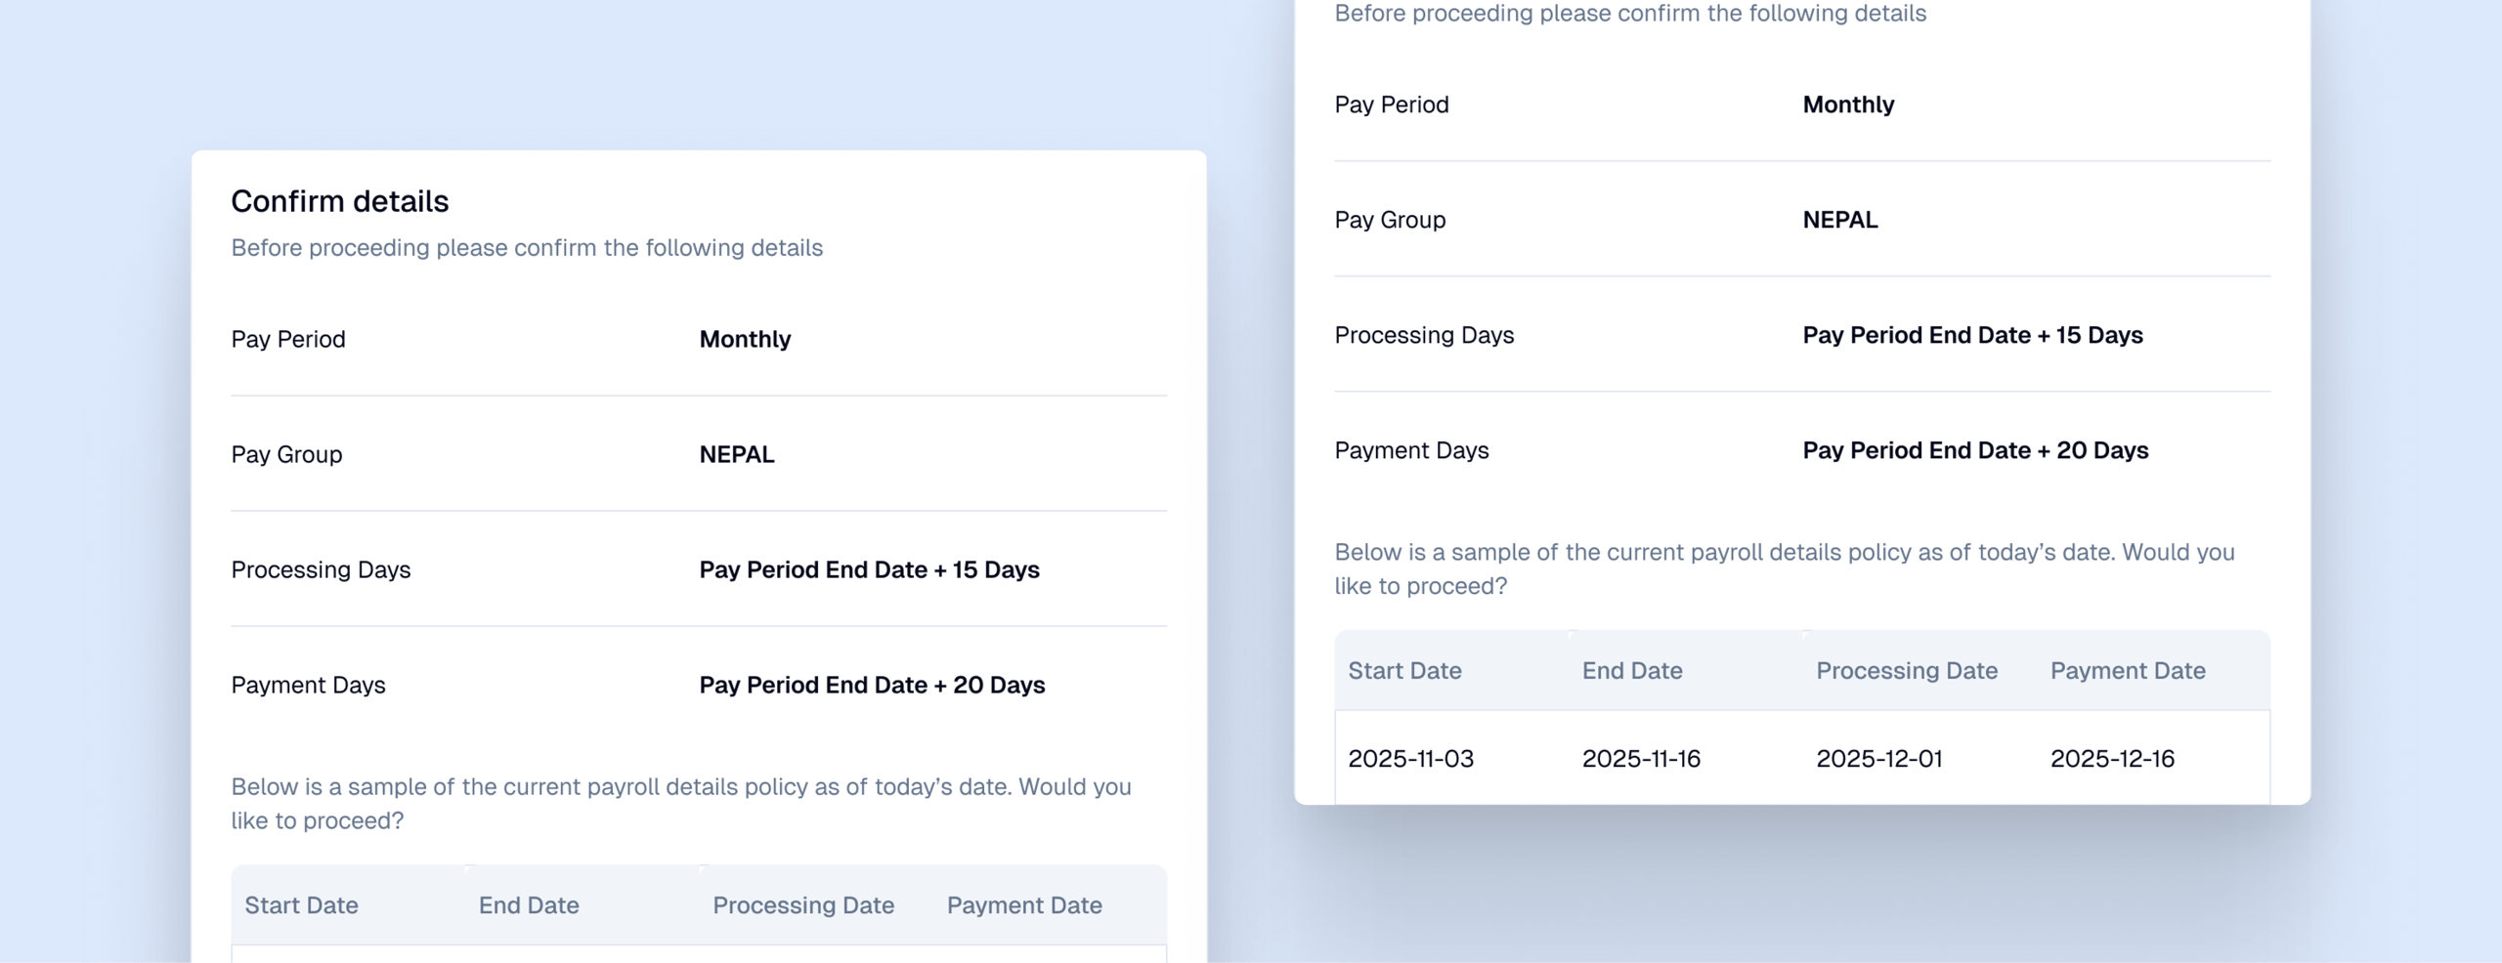Screen dimensions: 2502x963
Task: Select the Monthly value in the left card
Action: 745,339
